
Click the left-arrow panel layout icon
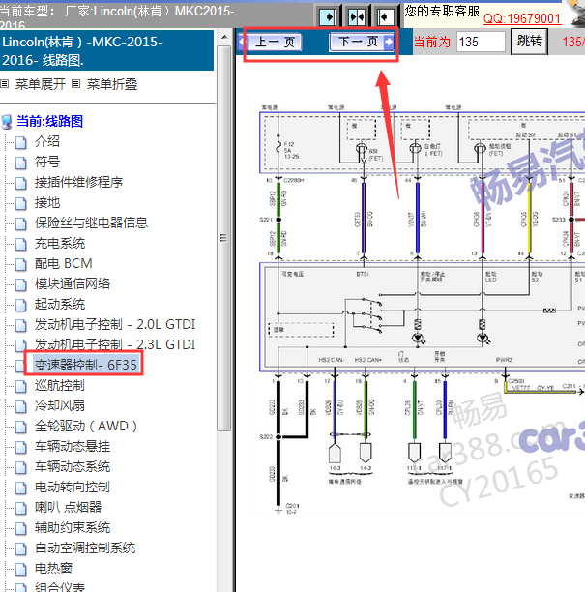(x=386, y=17)
